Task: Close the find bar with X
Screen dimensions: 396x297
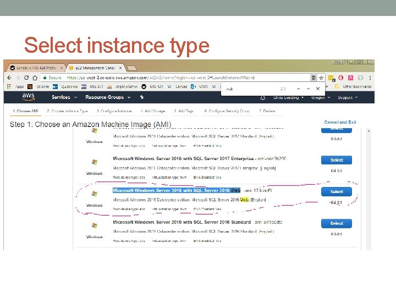Action: (x=318, y=89)
